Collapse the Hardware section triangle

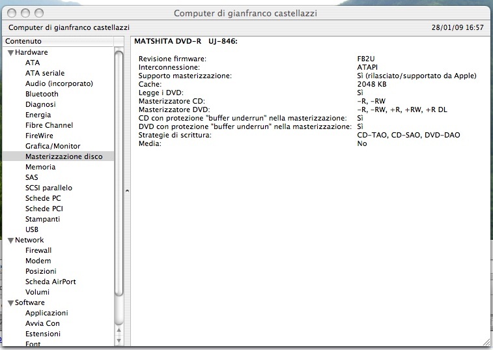[x=10, y=53]
